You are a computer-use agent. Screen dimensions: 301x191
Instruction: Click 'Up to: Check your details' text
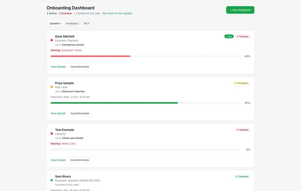69,138
